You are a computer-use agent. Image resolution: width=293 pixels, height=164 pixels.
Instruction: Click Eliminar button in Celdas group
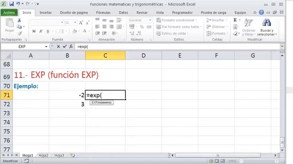click(x=217, y=27)
